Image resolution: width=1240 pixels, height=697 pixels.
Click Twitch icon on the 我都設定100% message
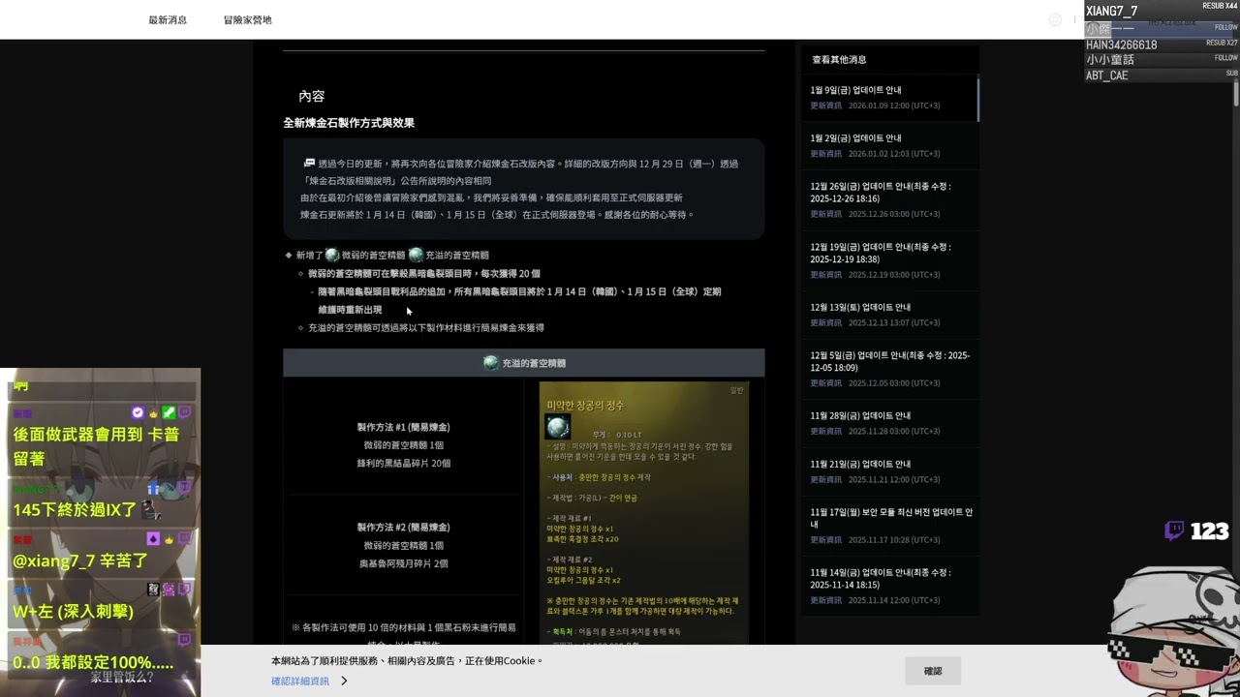(184, 640)
